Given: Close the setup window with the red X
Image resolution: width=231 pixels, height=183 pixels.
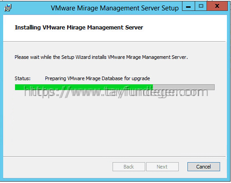Looking at the screenshot, I should click(217, 6).
